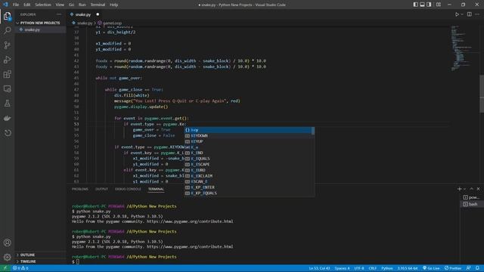Open the Accounts menu icon
Viewport: 484px width, 272px height.
(x=8, y=243)
